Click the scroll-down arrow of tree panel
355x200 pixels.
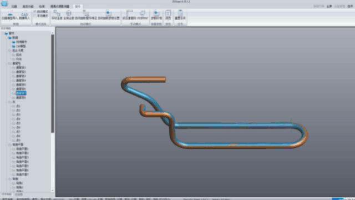[x=53, y=191]
